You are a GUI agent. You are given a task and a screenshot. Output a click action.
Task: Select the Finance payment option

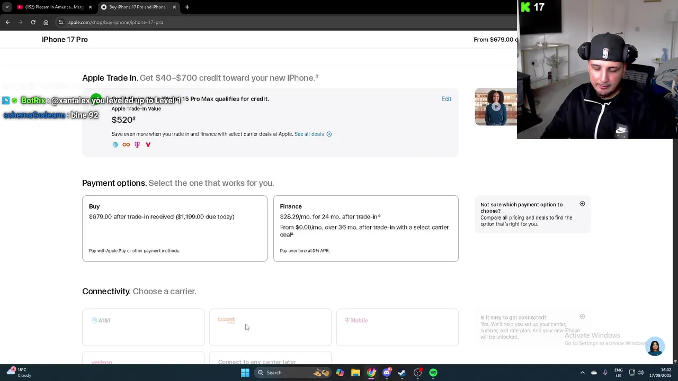(x=365, y=229)
